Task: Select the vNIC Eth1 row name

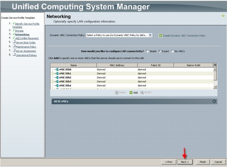Action: click(65, 74)
